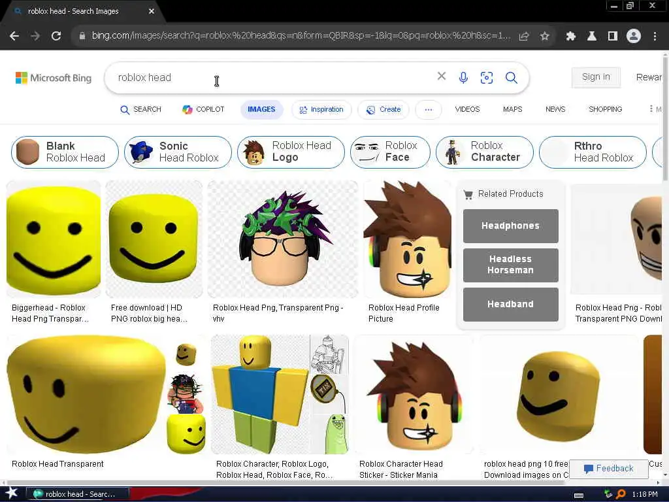
Task: Open the share page icon in address bar
Action: (x=523, y=37)
